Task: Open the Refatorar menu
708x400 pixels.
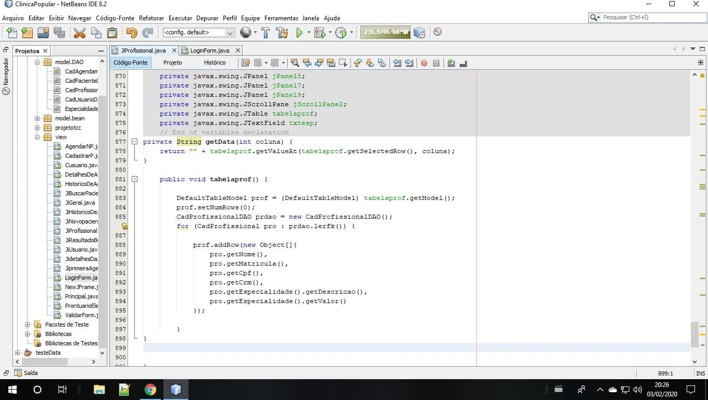Action: (151, 18)
